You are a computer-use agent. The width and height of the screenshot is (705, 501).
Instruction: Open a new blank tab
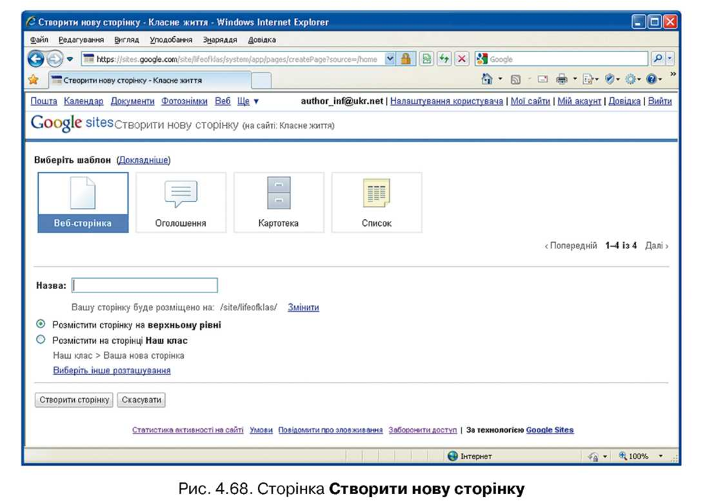(x=261, y=81)
